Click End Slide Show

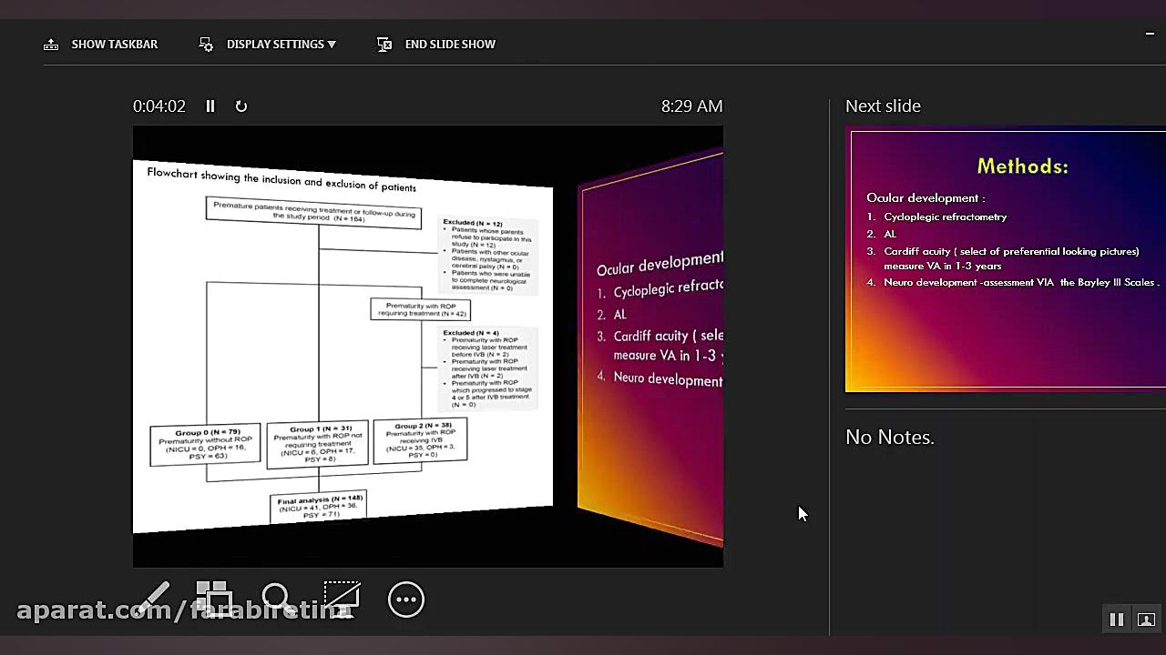pyautogui.click(x=436, y=44)
